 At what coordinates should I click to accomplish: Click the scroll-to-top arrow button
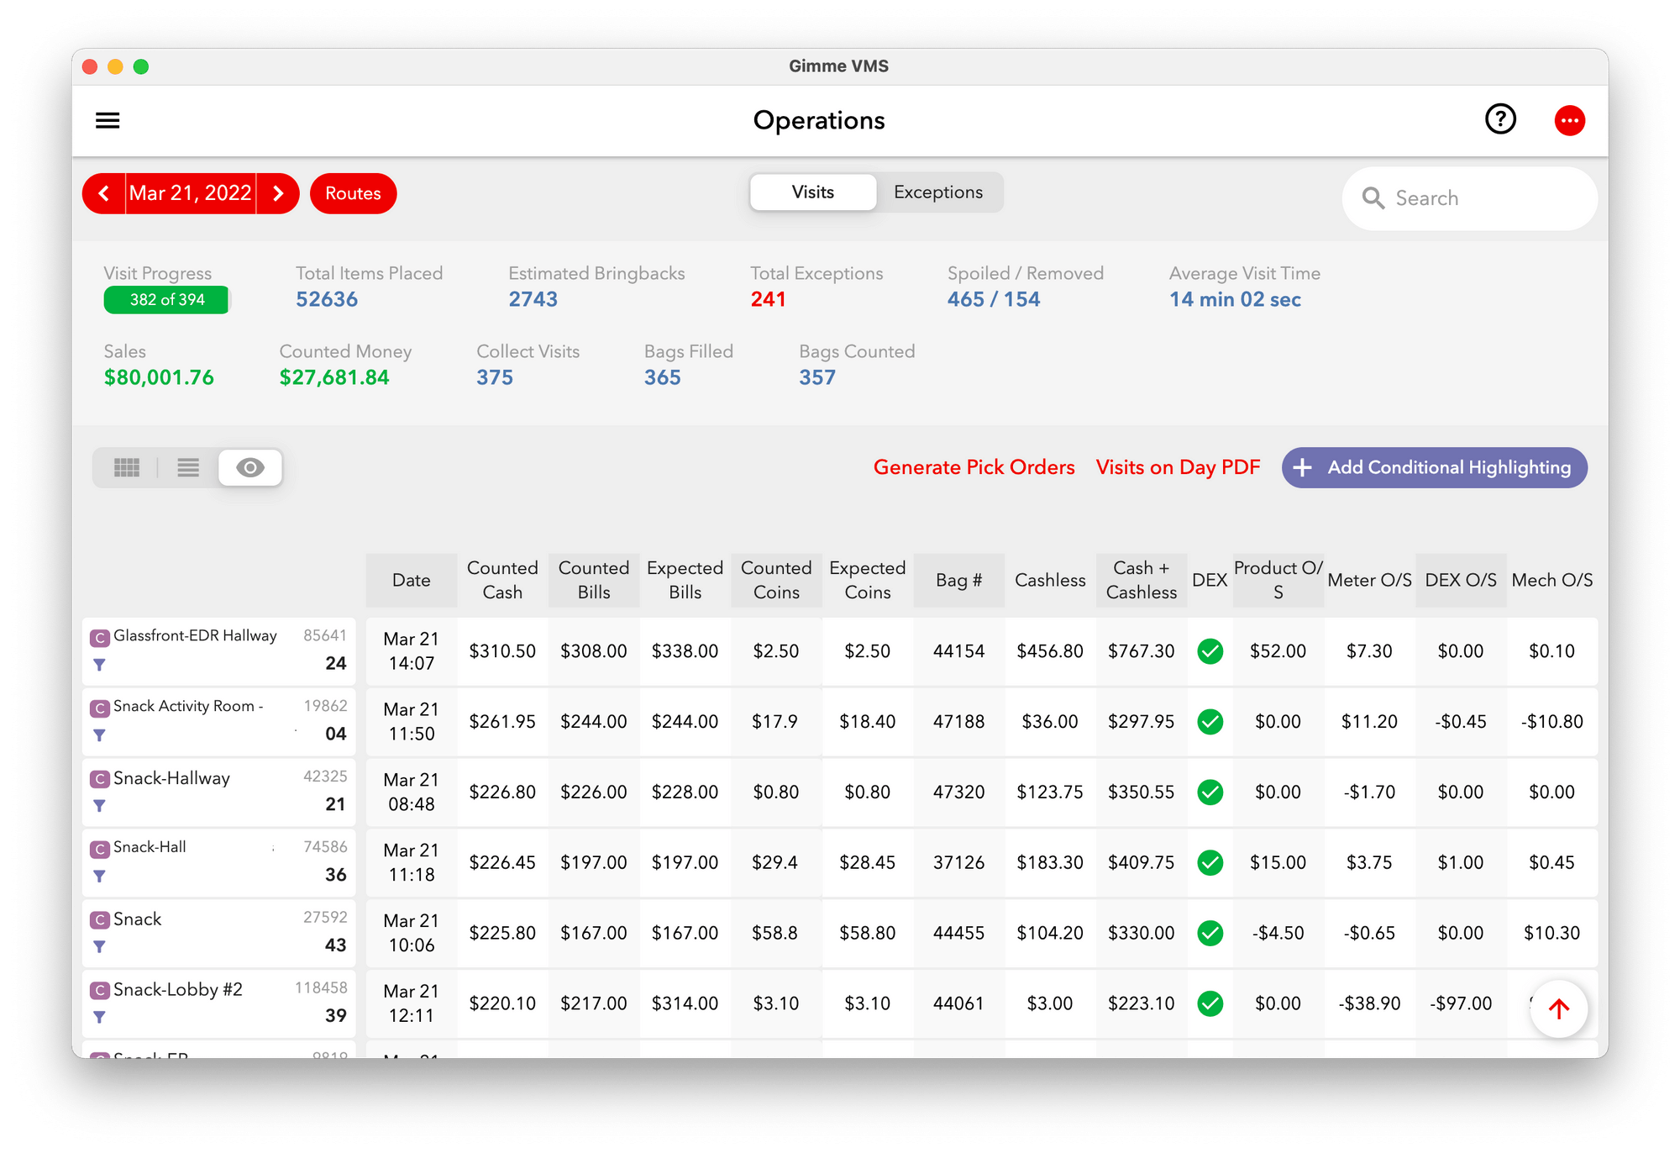click(1558, 1008)
